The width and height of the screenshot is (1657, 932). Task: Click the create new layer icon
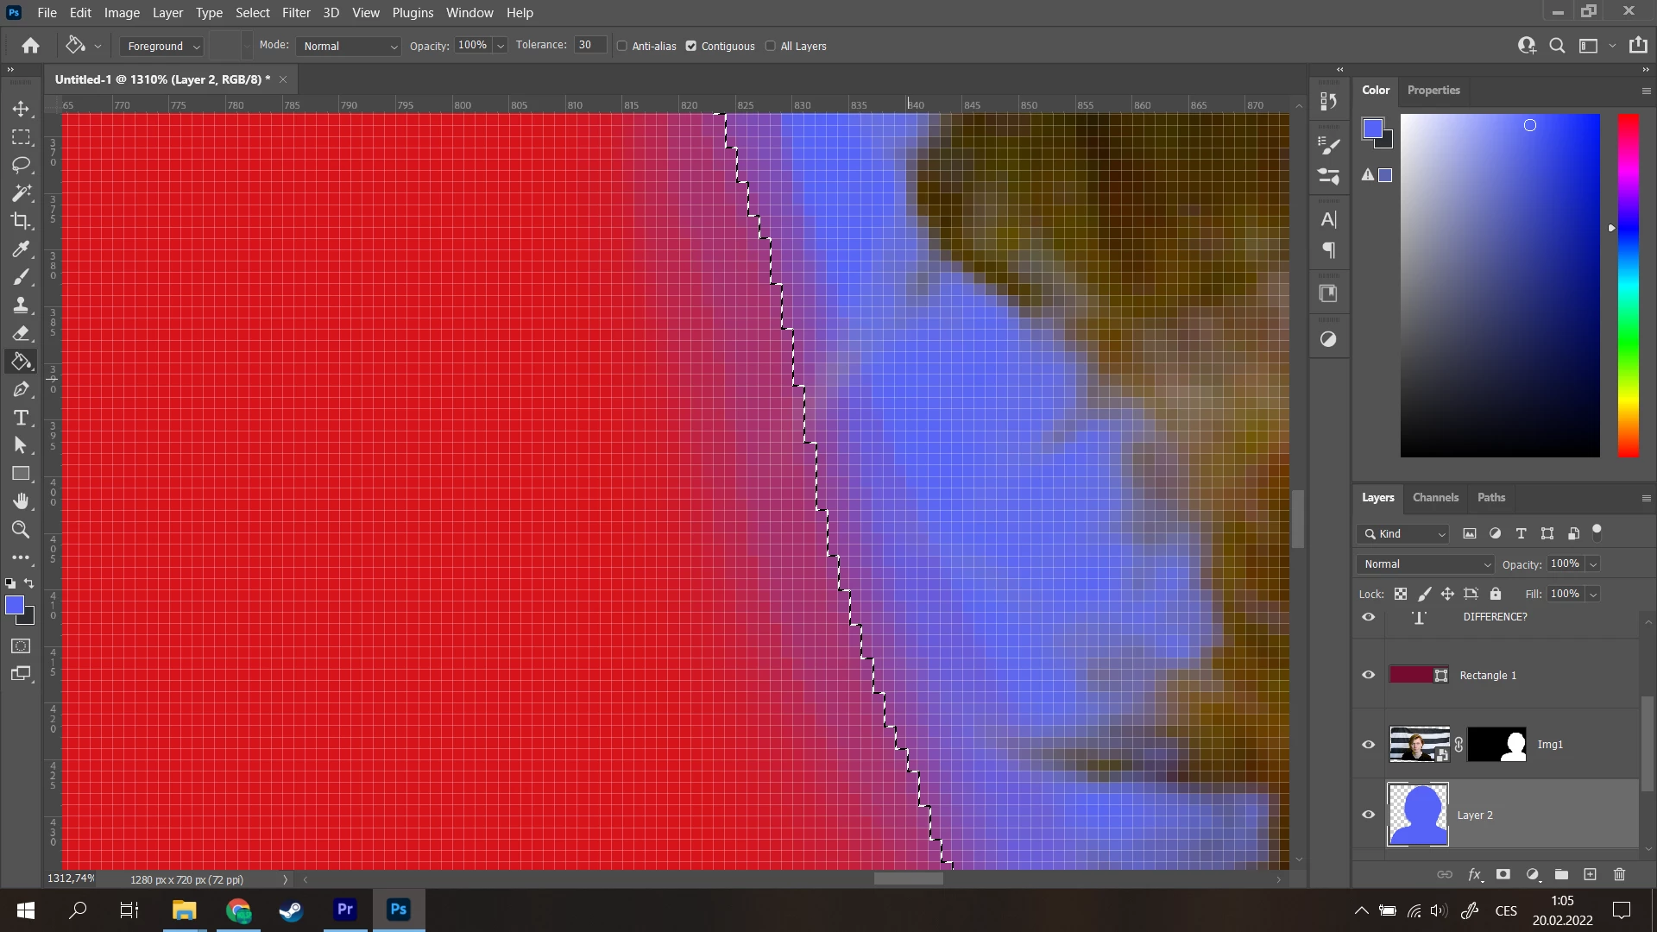(1591, 874)
